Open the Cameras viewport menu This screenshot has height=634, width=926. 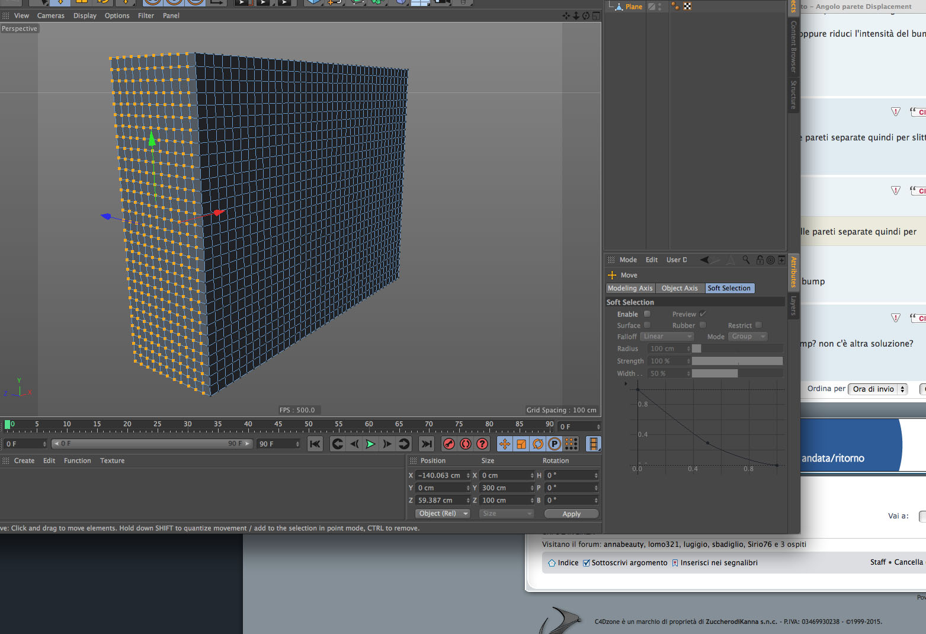(51, 16)
